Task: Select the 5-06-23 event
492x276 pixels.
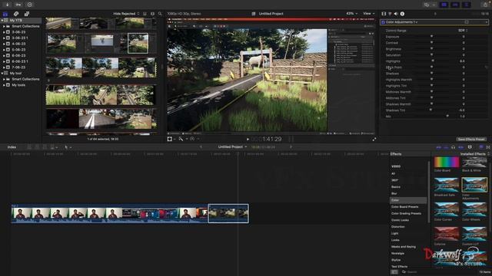Action: tap(18, 50)
